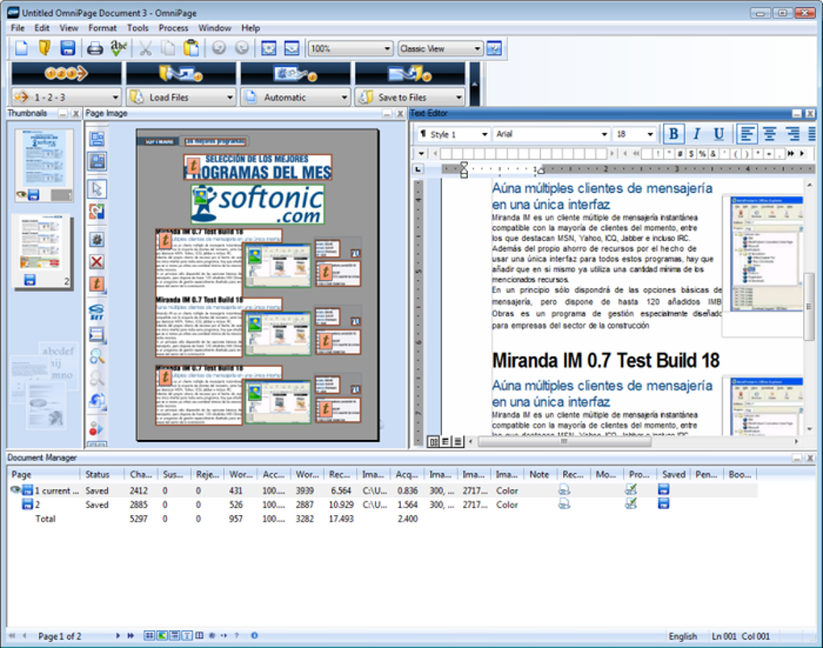The height and width of the screenshot is (648, 823).
Task: Click the Note column header
Action: (x=539, y=475)
